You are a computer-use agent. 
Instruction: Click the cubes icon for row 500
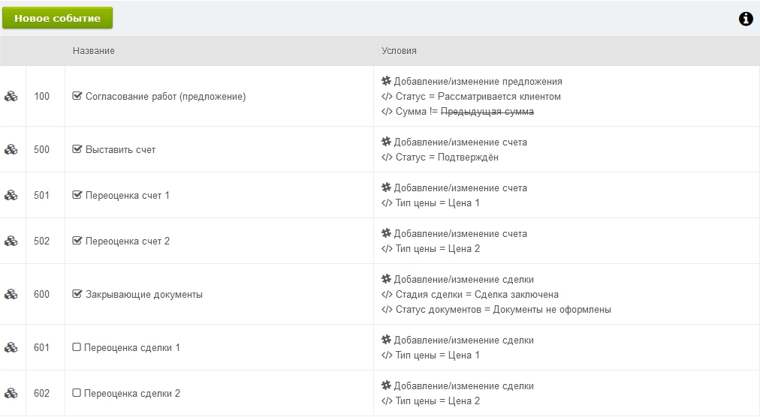tap(11, 149)
